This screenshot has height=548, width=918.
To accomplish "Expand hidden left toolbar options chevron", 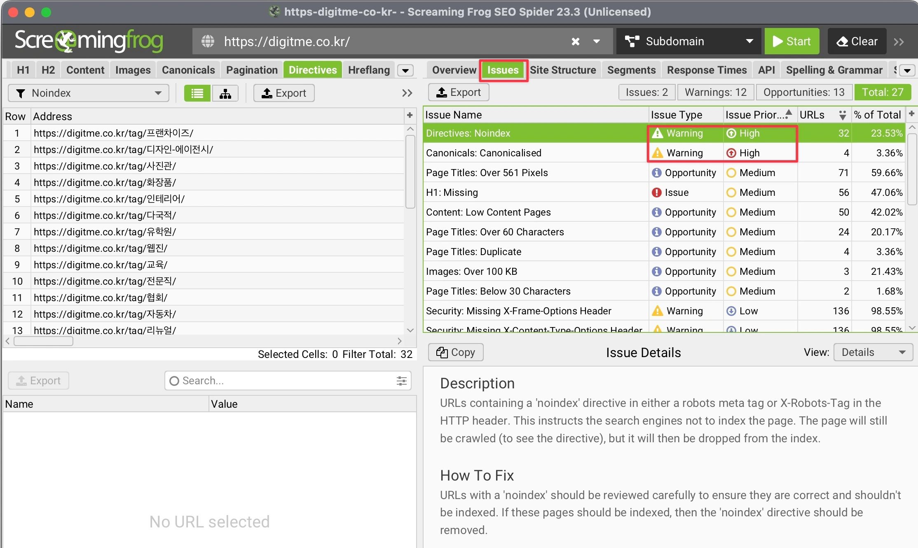I will [407, 93].
